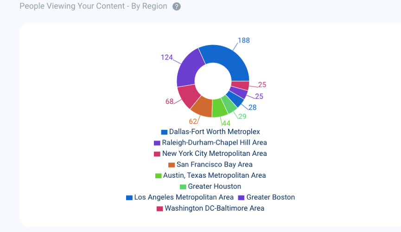Click the San Francisco Bay Area legend swatch
401x232 pixels.
pos(172,165)
